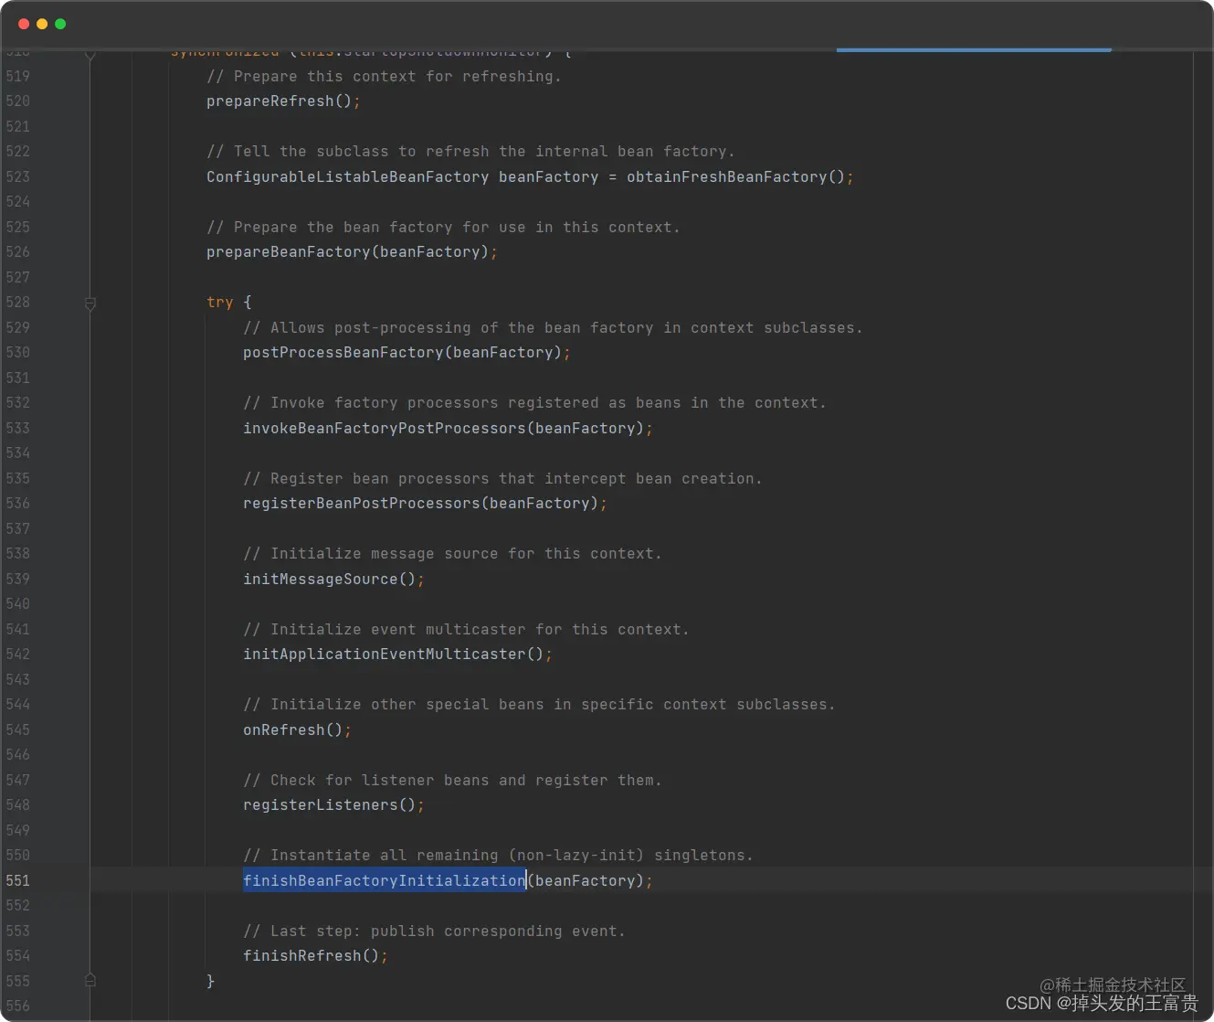Click line number 533 in the gutter
The width and height of the screenshot is (1214, 1022).
click(x=18, y=429)
